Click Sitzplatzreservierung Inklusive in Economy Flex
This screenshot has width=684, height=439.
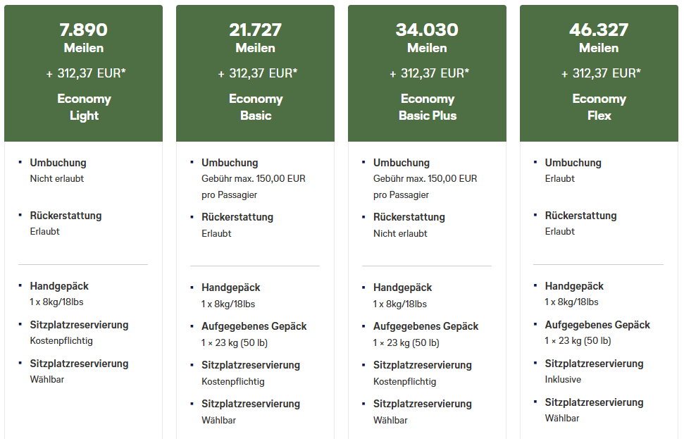[559, 379]
